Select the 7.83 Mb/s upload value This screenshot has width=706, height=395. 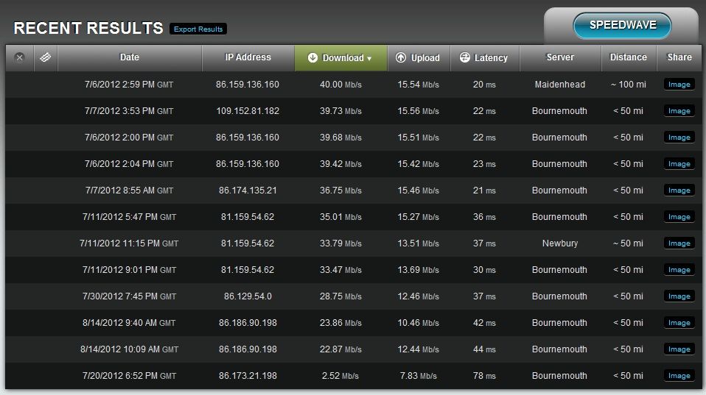click(419, 376)
